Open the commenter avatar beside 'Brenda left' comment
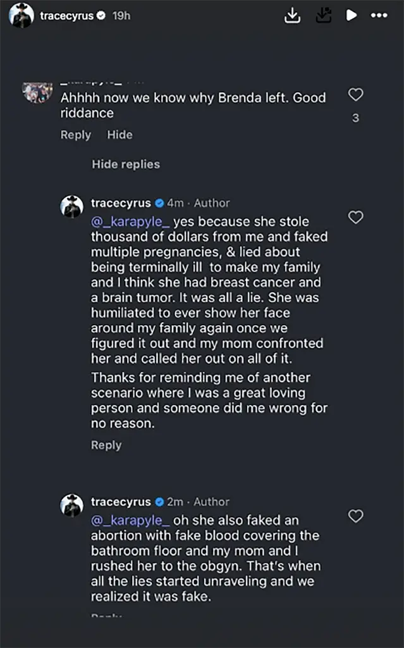This screenshot has width=404, height=648. point(37,92)
